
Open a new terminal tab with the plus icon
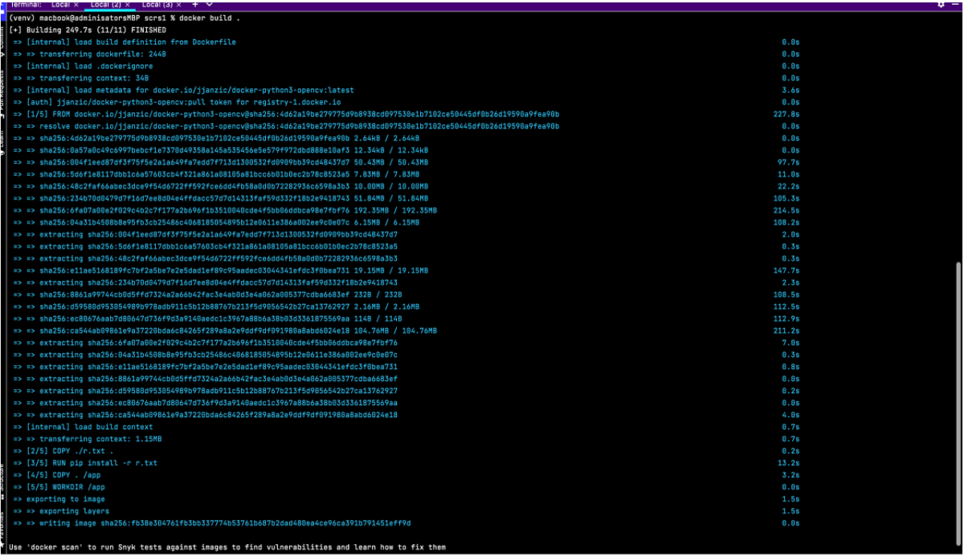point(194,4)
